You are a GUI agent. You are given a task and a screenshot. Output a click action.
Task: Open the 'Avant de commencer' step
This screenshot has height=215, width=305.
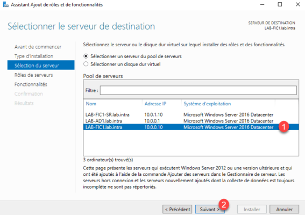pos(38,47)
